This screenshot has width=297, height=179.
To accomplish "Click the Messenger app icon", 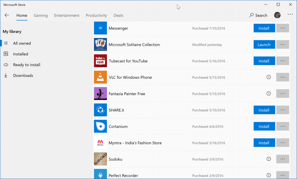I will [101, 28].
